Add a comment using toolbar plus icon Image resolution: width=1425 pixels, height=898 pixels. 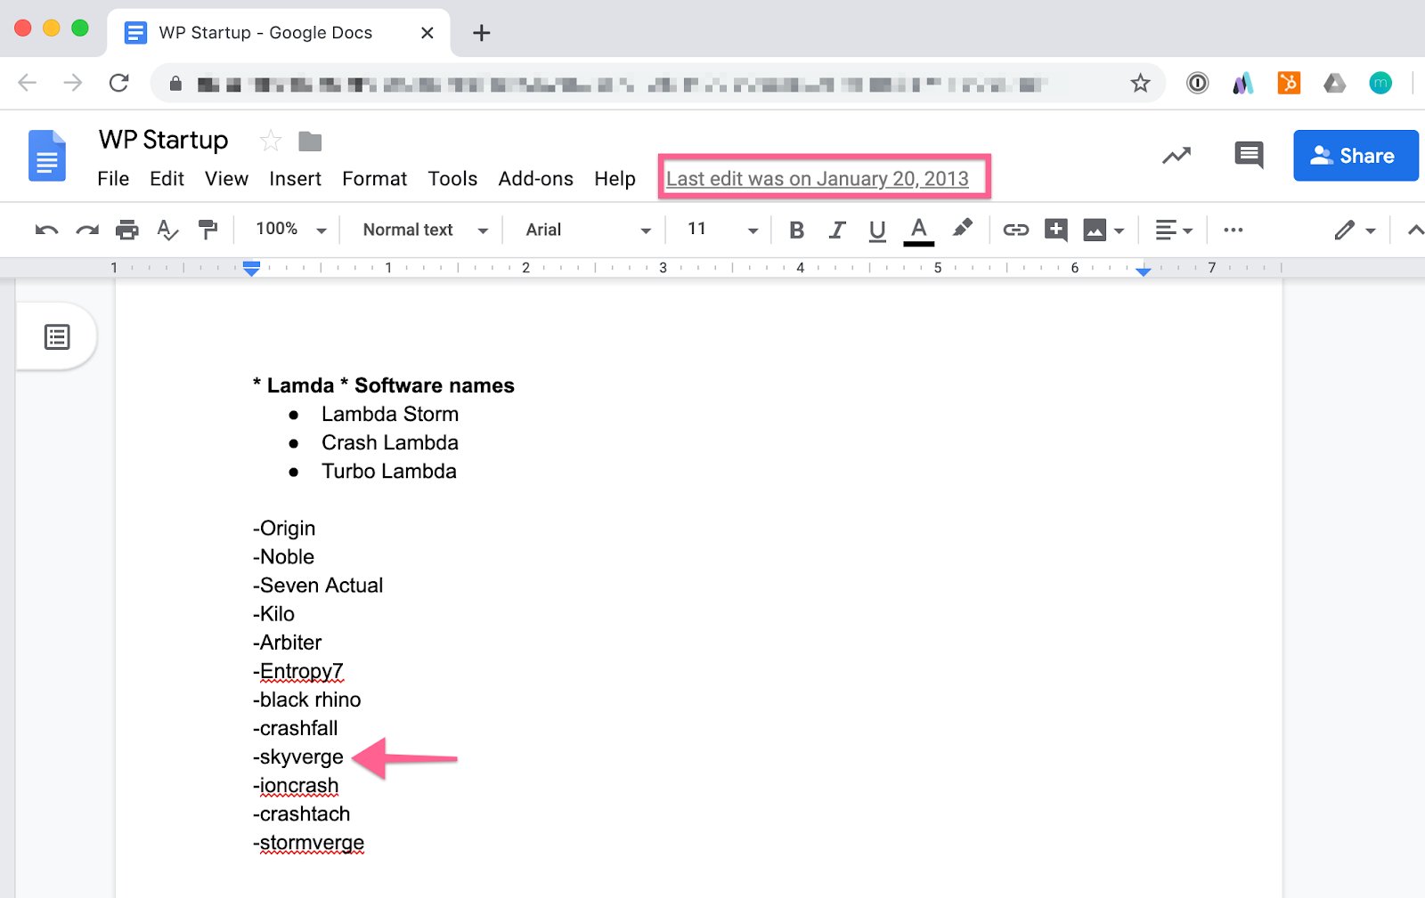(x=1056, y=231)
